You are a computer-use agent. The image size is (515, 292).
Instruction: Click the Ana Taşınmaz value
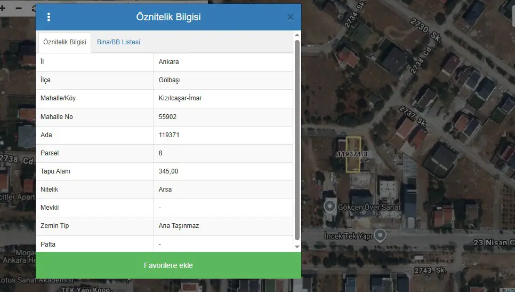tap(179, 226)
